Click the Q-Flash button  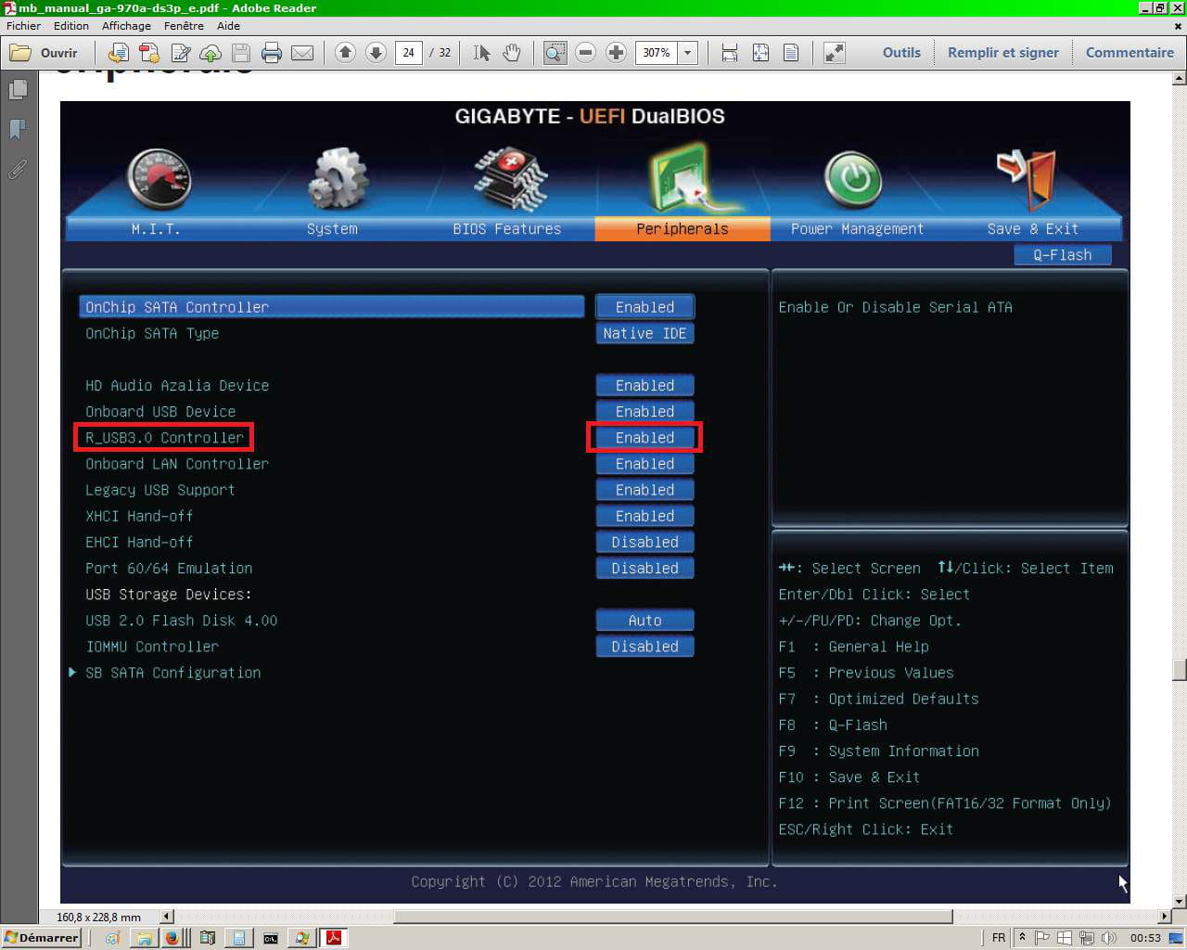[x=1063, y=255]
